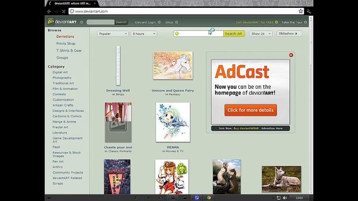Select the Customization category
Screen dimensions: 358x201
point(63,99)
